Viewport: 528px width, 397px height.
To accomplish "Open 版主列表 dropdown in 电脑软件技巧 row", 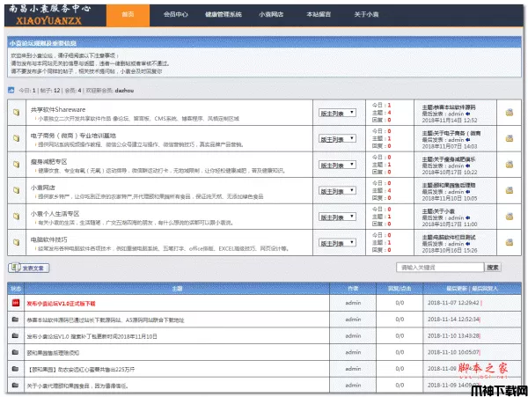I will click(337, 242).
